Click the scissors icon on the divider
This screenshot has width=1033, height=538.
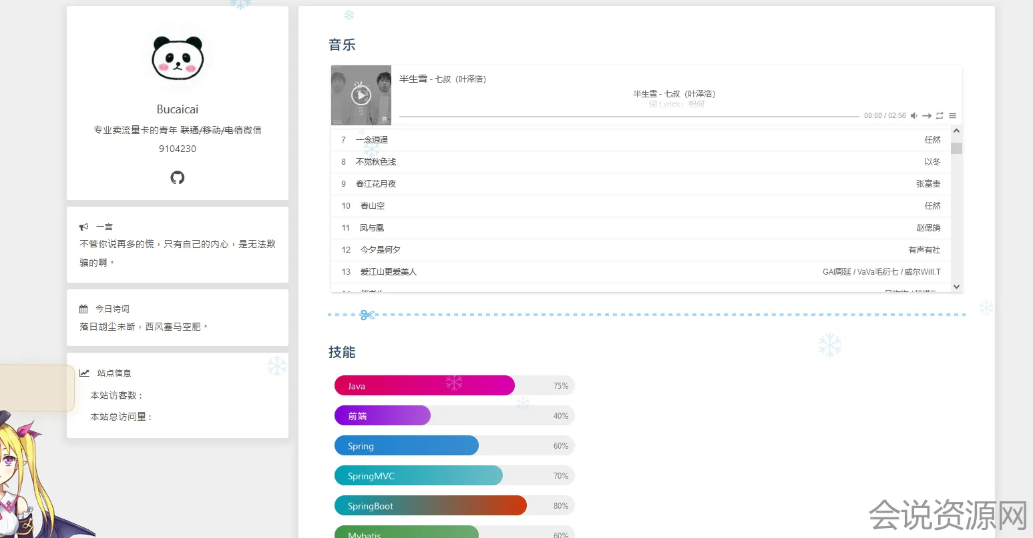[367, 315]
